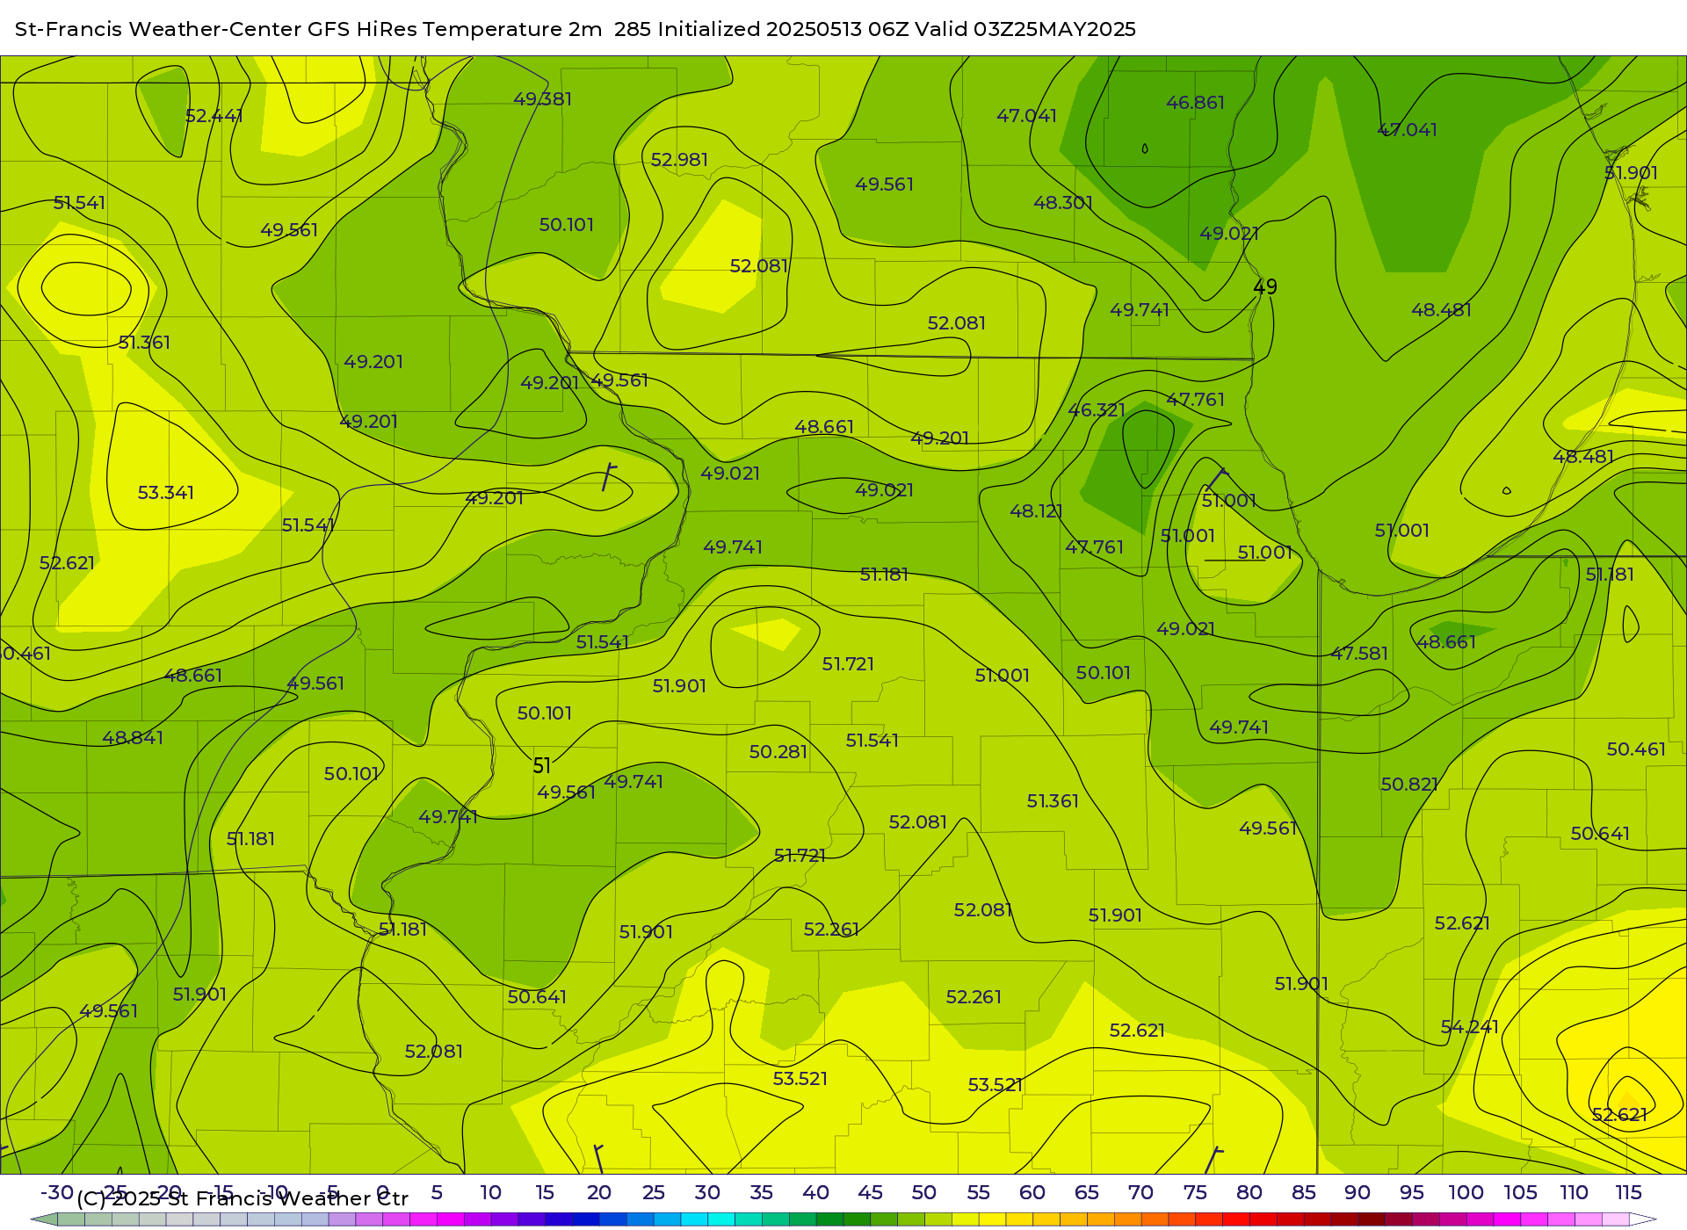This screenshot has width=1687, height=1230.
Task: Click the color scale label 95
Action: 1412,1192
